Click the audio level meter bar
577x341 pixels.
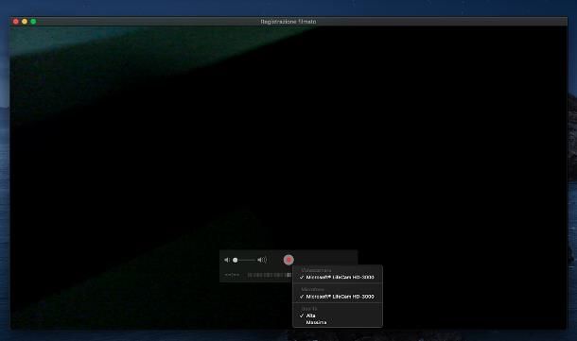pyautogui.click(x=270, y=275)
